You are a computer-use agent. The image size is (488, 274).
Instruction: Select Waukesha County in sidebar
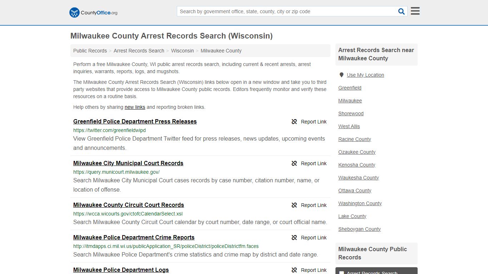coord(359,178)
